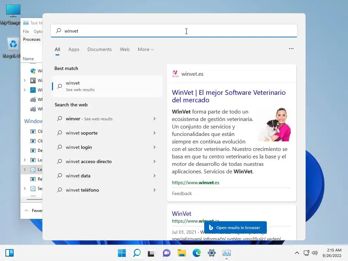Select the winvet data suggestion

(78, 176)
